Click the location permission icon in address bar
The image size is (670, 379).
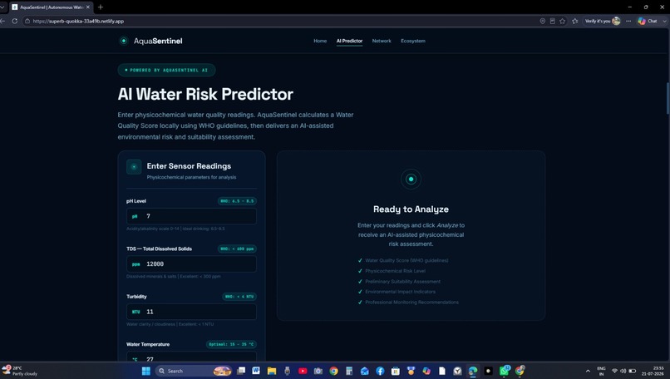click(x=542, y=21)
